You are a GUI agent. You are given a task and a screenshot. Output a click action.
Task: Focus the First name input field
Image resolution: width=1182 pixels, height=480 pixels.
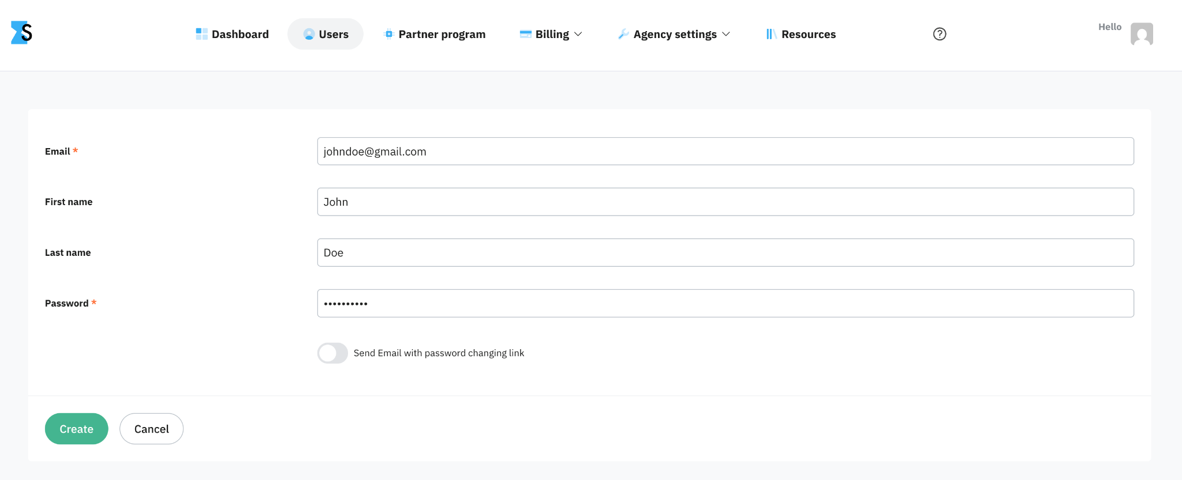click(x=725, y=202)
